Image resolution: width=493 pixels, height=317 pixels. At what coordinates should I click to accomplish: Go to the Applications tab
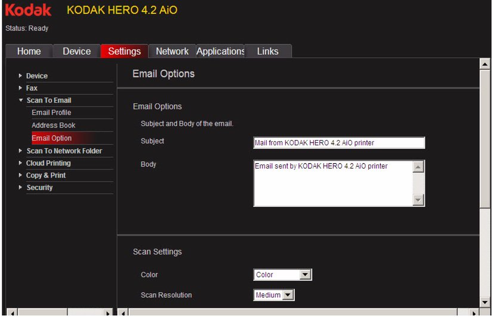click(220, 51)
